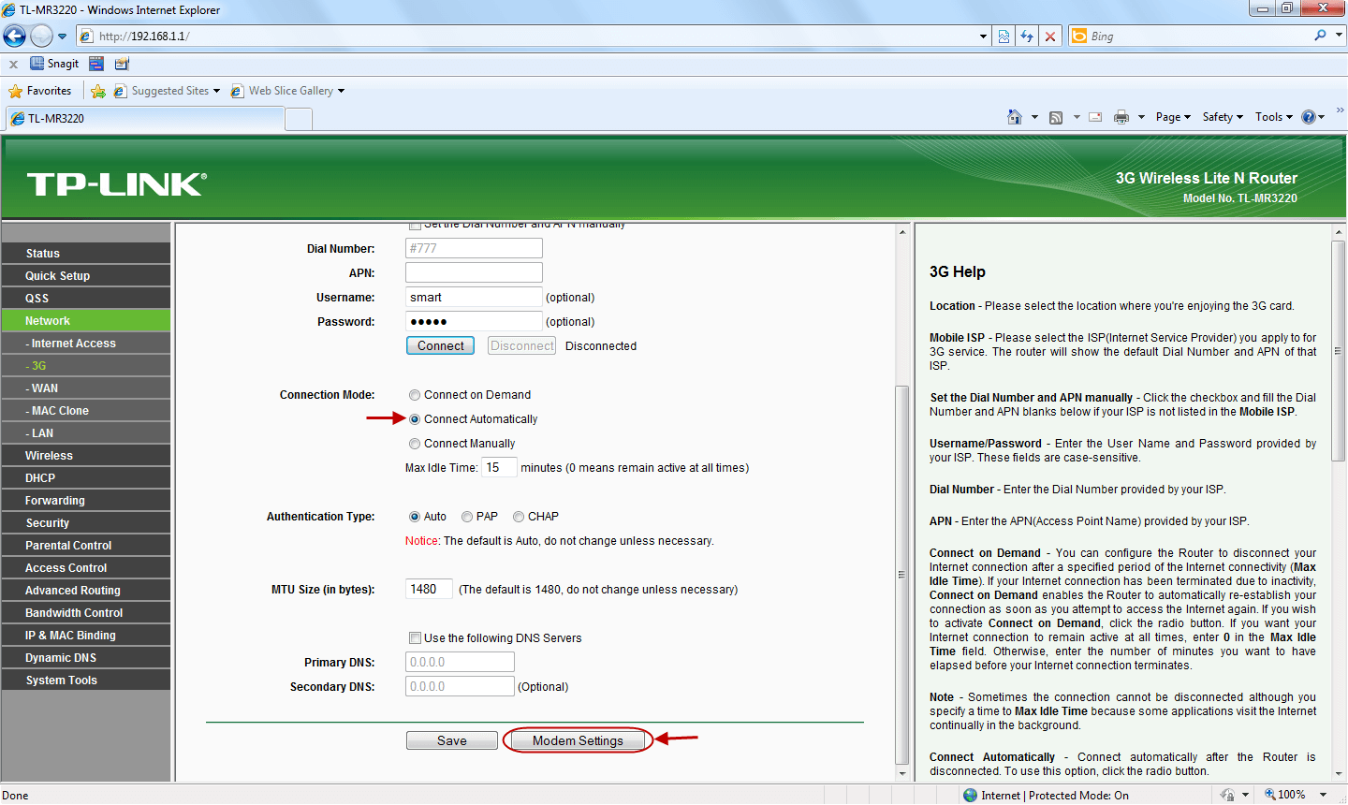1348x805 pixels.
Task: Open the status bar zoom level dropdown arrow
Action: [x=1323, y=795]
